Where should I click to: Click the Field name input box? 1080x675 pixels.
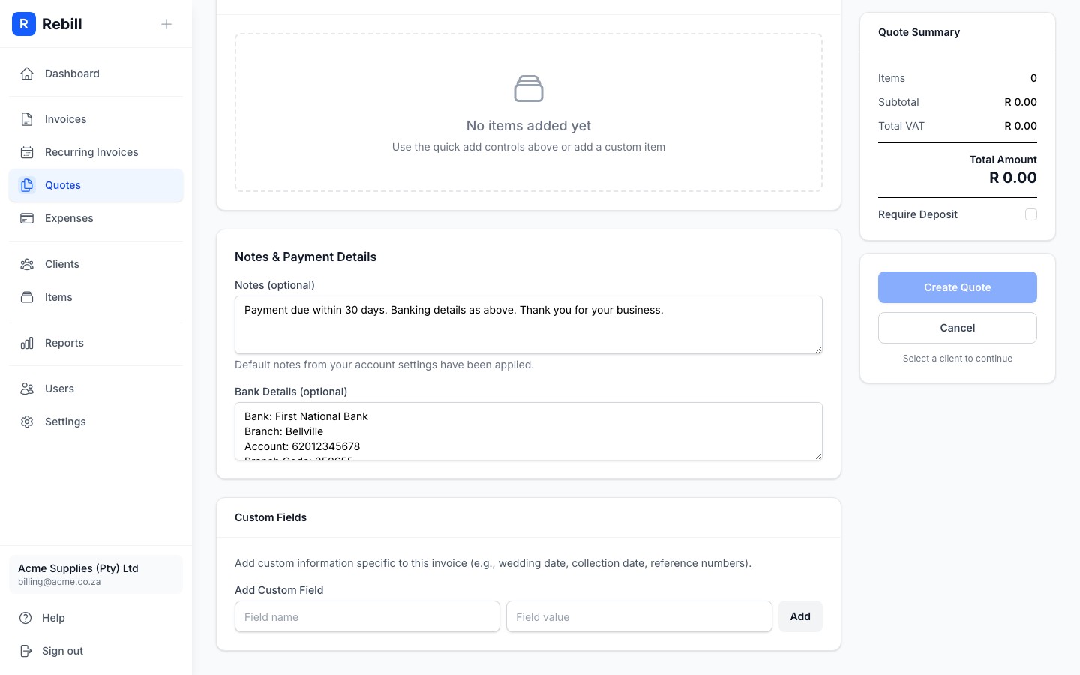point(367,616)
